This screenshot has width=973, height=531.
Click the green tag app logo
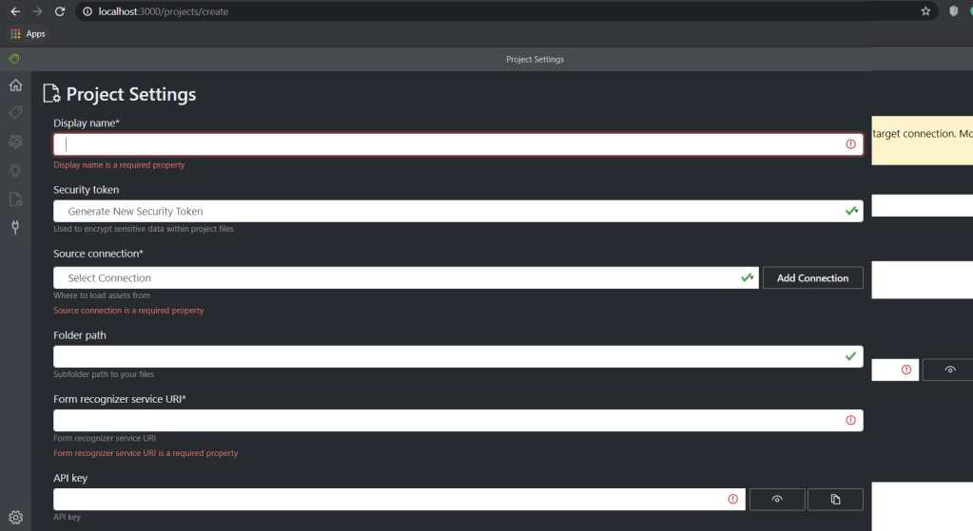tap(13, 59)
